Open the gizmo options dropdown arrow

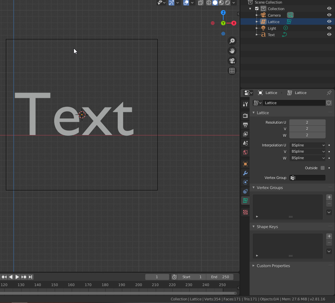pos(178,3)
